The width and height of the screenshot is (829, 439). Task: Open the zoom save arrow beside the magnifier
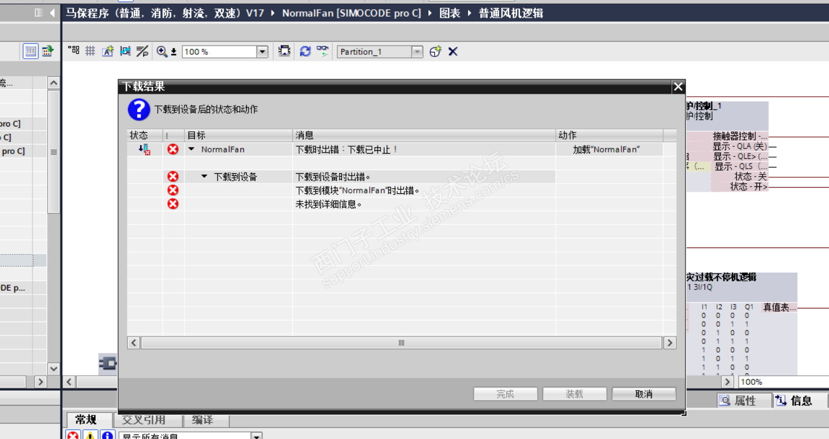coord(174,52)
